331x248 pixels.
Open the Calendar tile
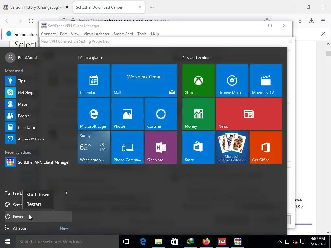(93, 80)
